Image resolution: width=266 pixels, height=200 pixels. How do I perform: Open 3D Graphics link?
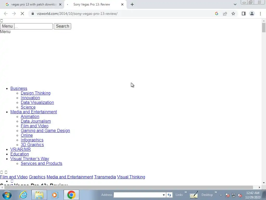[x=32, y=145]
